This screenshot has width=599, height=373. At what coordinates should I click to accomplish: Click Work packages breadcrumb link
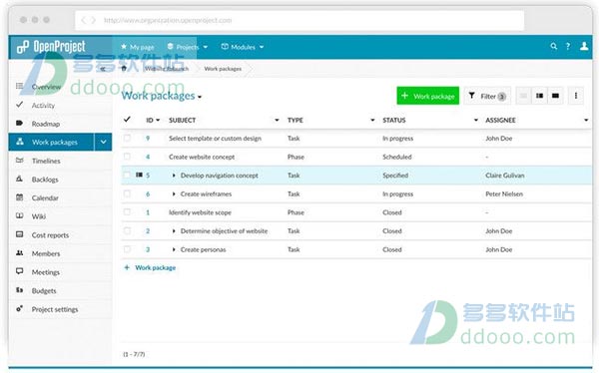[x=223, y=69]
